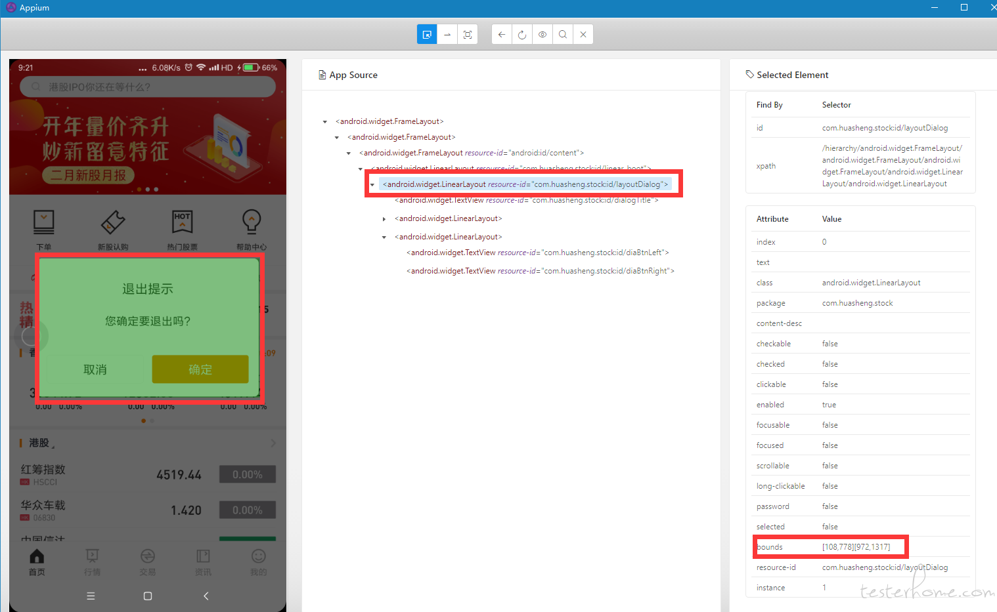Select the layoutDialog LinearLayout node
The width and height of the screenshot is (997, 612).
(x=525, y=184)
